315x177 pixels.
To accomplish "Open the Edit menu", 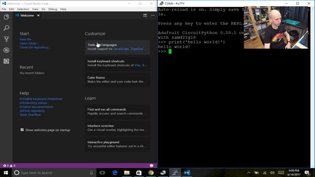I will (x=12, y=9).
